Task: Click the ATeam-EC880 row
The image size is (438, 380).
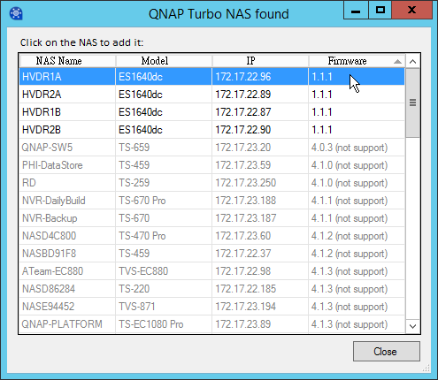Action: tap(212, 271)
